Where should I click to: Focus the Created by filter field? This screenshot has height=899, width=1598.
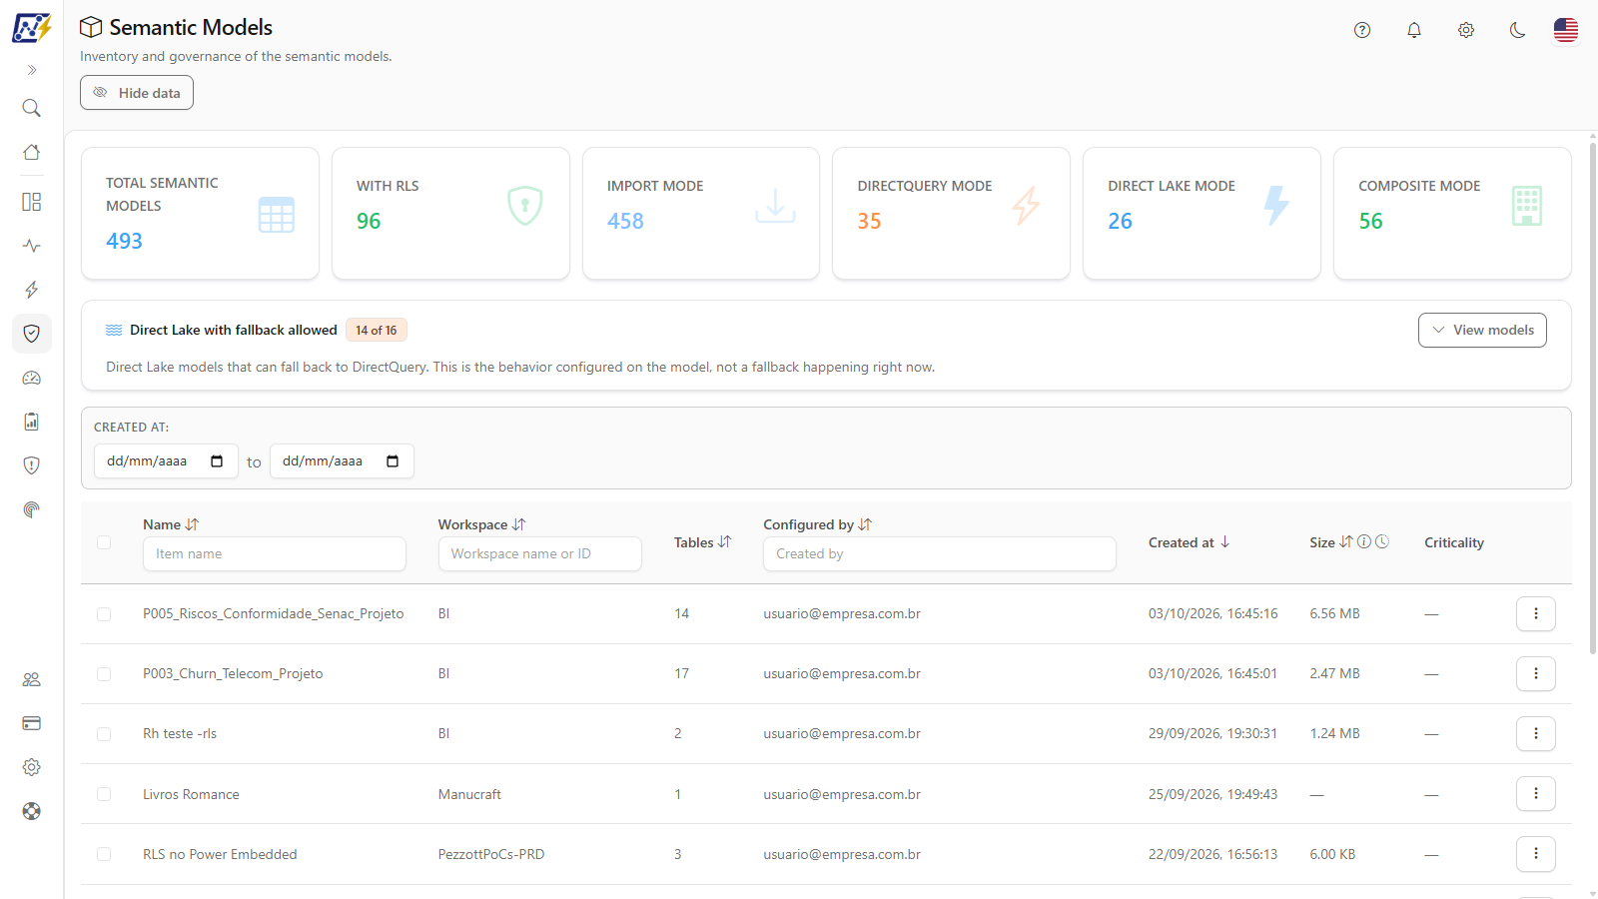pyautogui.click(x=940, y=554)
